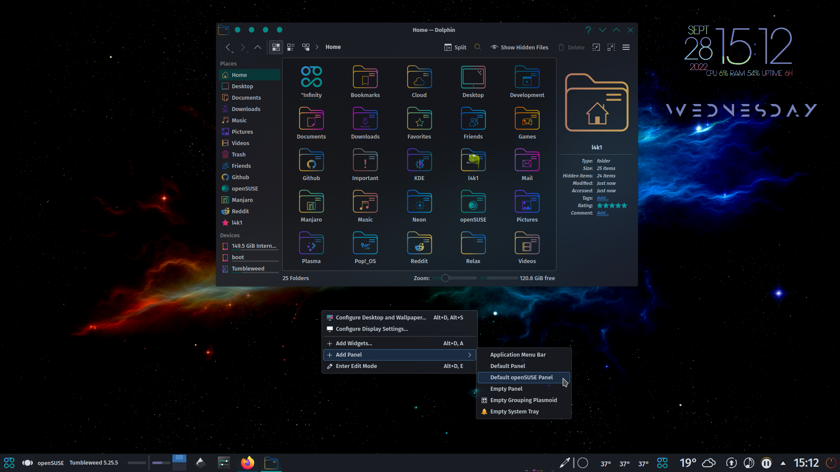
Task: Toggle Show Hidden Files
Action: 519,47
